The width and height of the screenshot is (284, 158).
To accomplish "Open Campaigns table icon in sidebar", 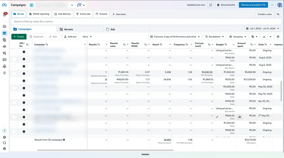I will click(x=4, y=33).
